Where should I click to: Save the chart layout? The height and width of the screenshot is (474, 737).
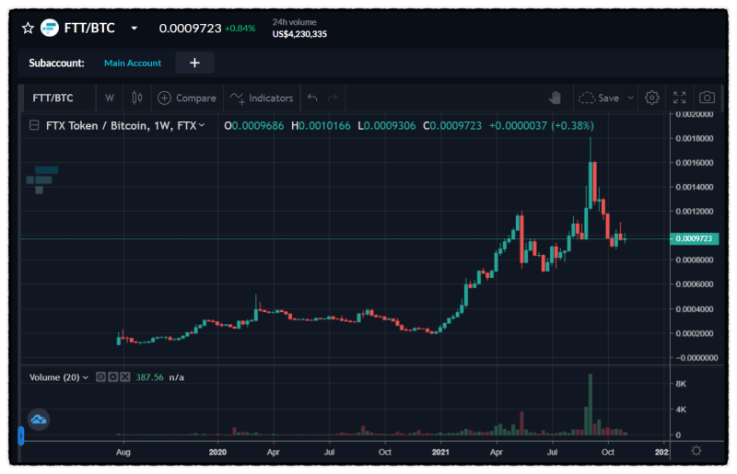pyautogui.click(x=600, y=98)
